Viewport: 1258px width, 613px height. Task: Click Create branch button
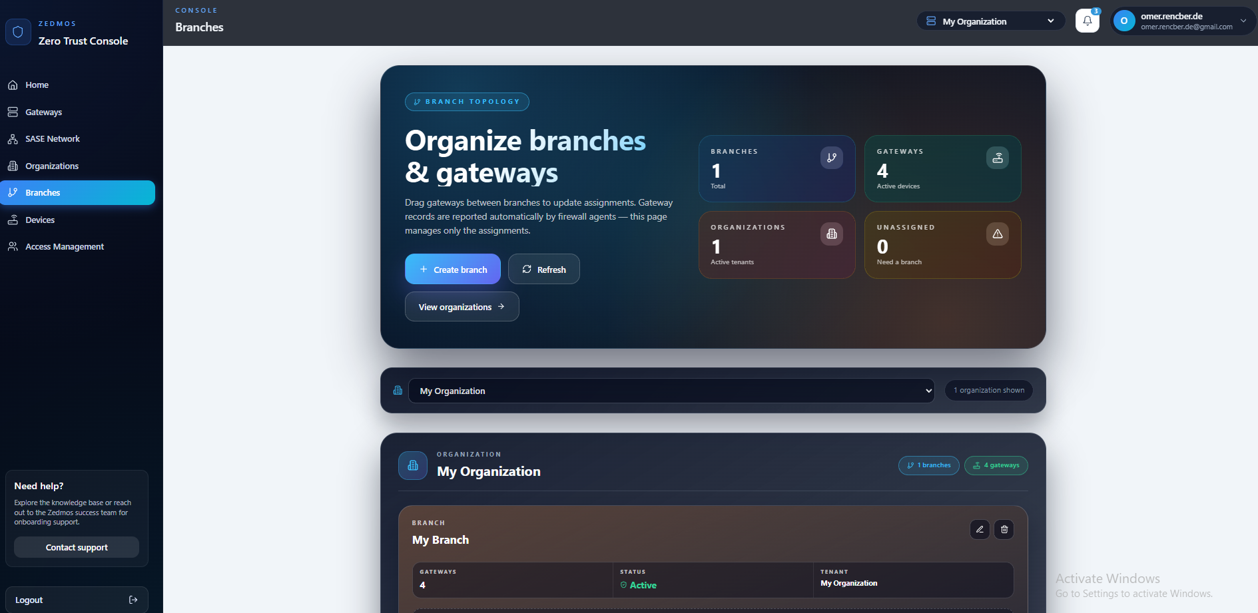453,269
